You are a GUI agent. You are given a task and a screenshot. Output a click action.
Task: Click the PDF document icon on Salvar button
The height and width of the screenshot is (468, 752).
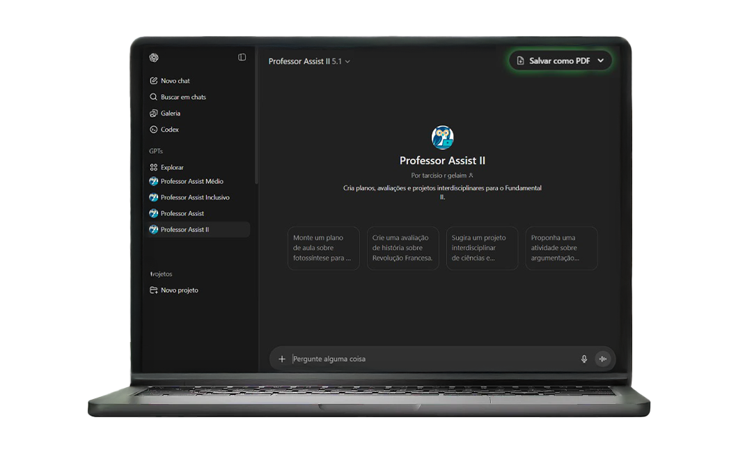[x=520, y=61]
